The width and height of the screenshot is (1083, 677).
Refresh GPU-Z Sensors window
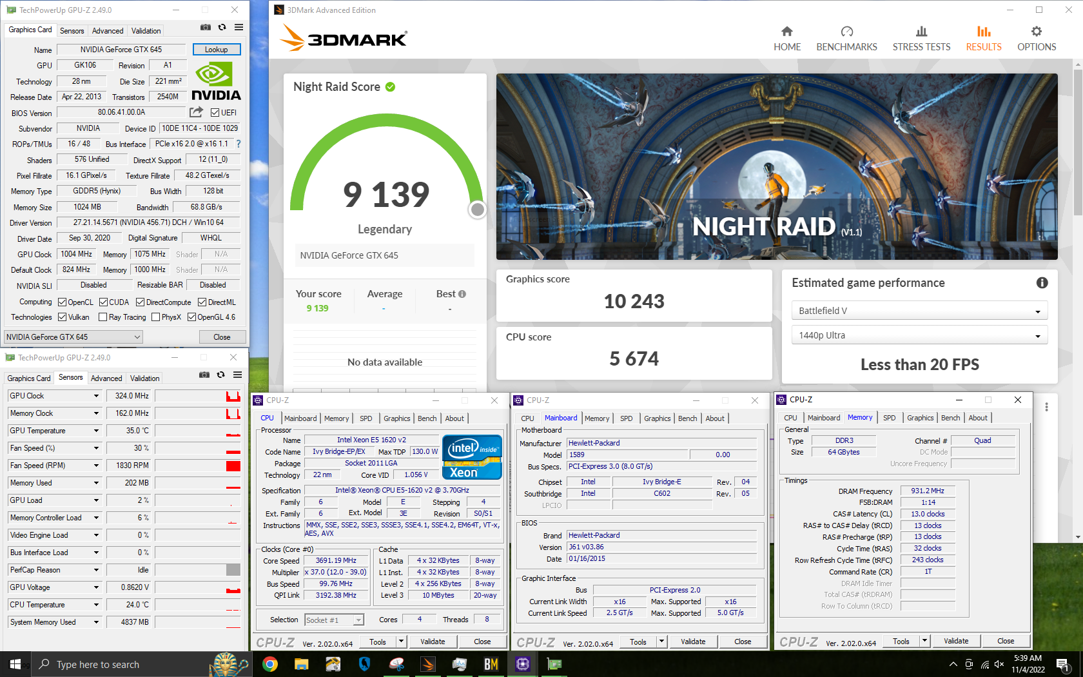[220, 375]
